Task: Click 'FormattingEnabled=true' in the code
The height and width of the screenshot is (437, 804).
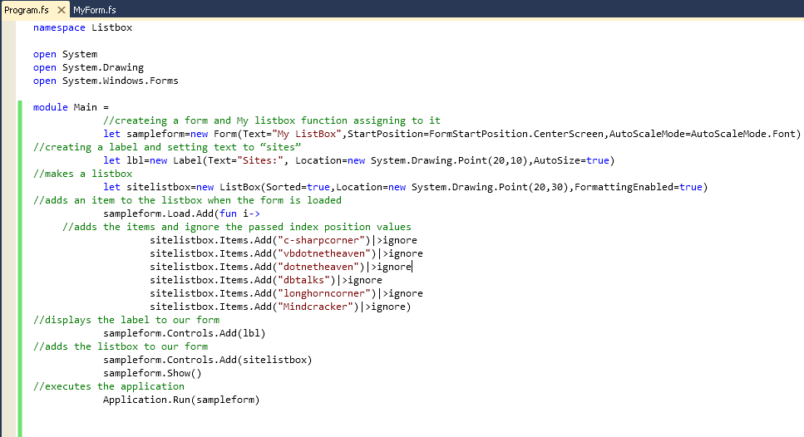Action: point(639,188)
